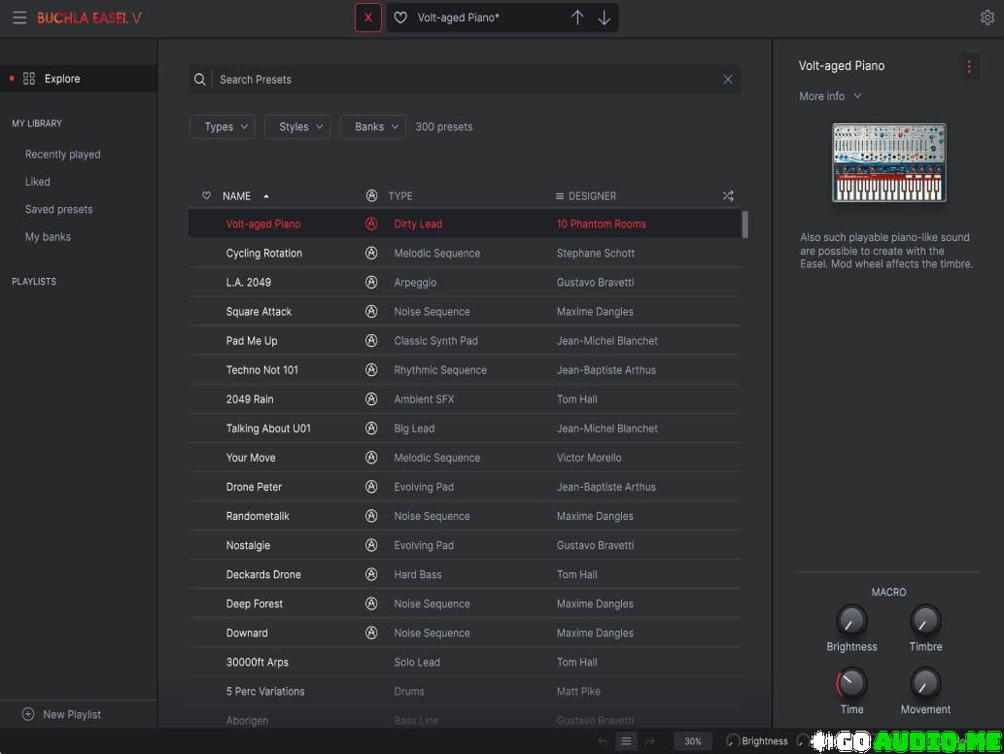The image size is (1004, 754).
Task: Select the Your Move preset
Action: 465,458
